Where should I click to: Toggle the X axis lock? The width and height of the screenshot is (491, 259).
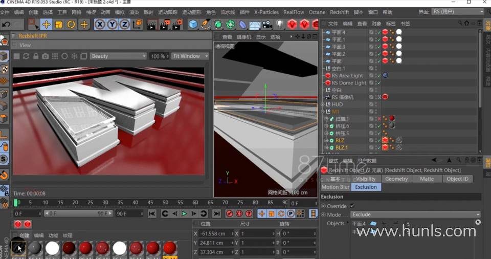100,25
